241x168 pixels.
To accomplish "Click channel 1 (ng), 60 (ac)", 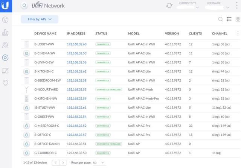I will [221, 117].
